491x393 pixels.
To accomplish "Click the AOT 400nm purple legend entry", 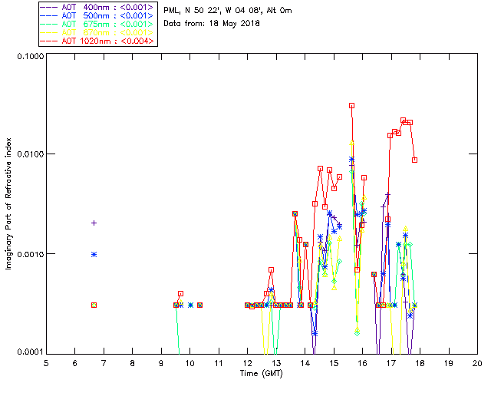I will [x=97, y=7].
